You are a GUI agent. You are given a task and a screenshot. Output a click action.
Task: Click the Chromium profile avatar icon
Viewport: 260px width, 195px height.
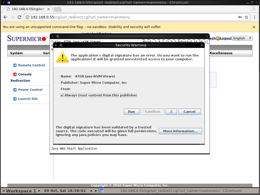click(253, 8)
